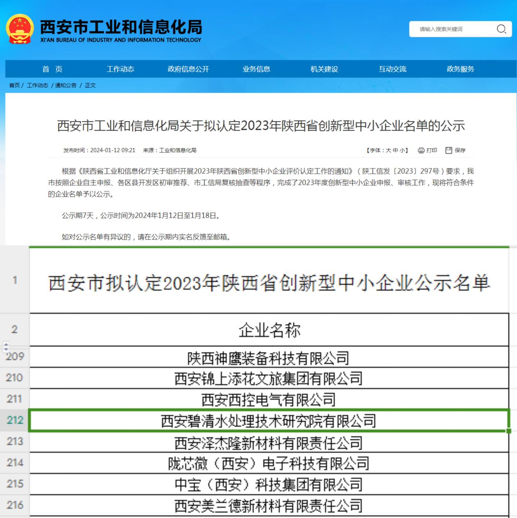Select cell 西安泽杰隆新材料有限责任公司
This screenshot has width=517, height=518.
(x=269, y=442)
